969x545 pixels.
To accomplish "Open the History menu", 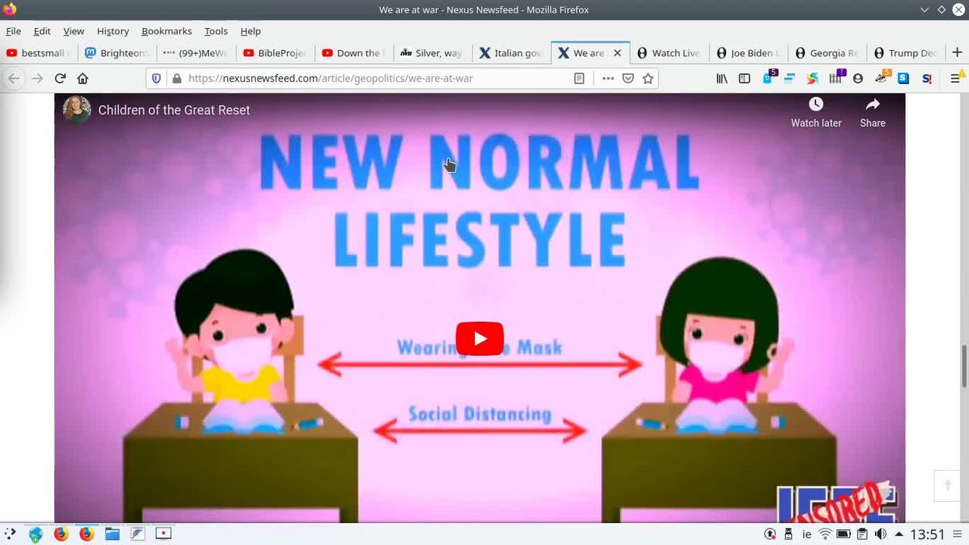I will click(112, 31).
